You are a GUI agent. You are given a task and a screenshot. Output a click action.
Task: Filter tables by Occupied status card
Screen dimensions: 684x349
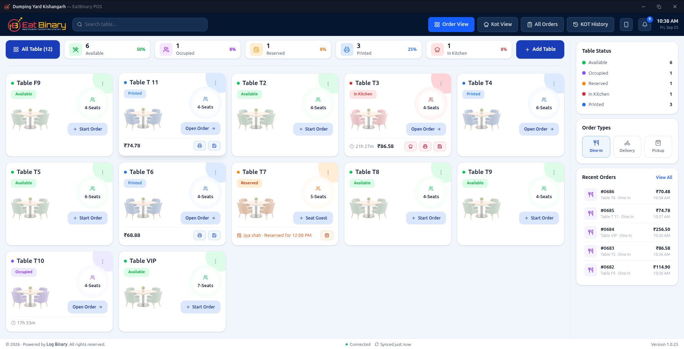[x=198, y=49]
